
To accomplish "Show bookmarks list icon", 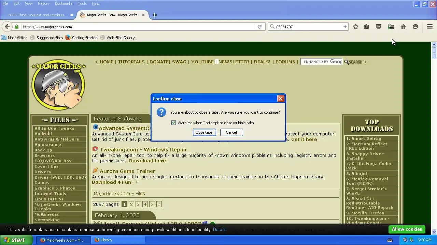I will point(366,27).
